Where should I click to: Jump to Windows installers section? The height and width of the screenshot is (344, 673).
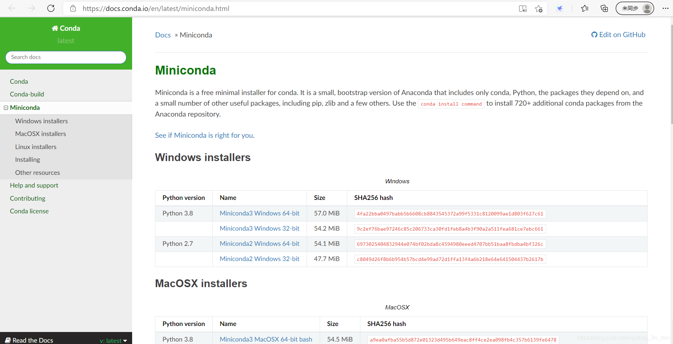[x=41, y=121]
